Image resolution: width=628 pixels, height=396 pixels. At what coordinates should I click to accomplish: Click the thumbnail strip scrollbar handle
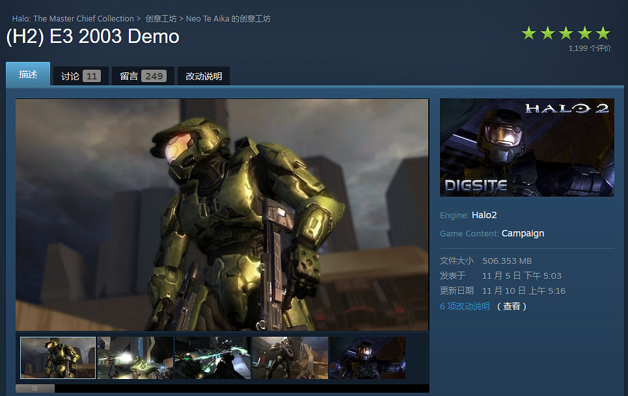click(x=35, y=388)
